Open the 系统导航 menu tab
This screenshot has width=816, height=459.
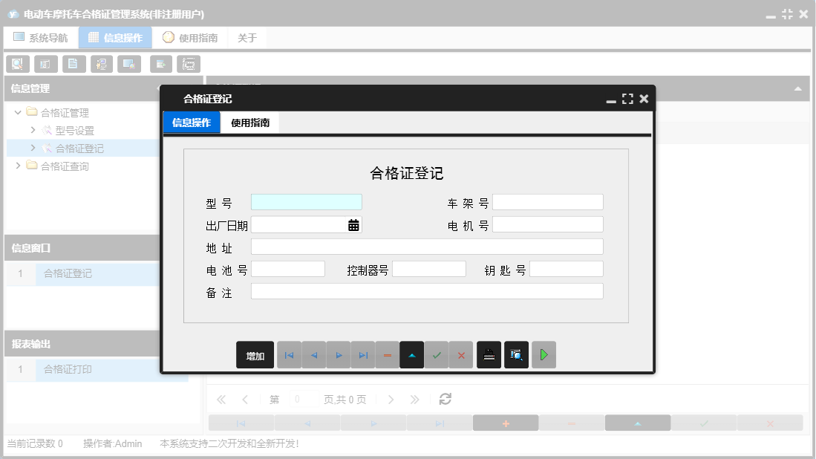click(x=41, y=36)
